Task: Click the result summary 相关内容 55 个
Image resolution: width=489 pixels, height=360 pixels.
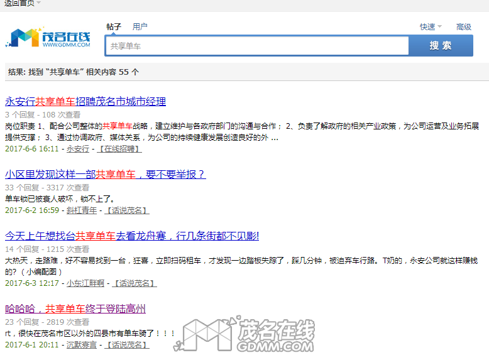Action: [x=113, y=72]
